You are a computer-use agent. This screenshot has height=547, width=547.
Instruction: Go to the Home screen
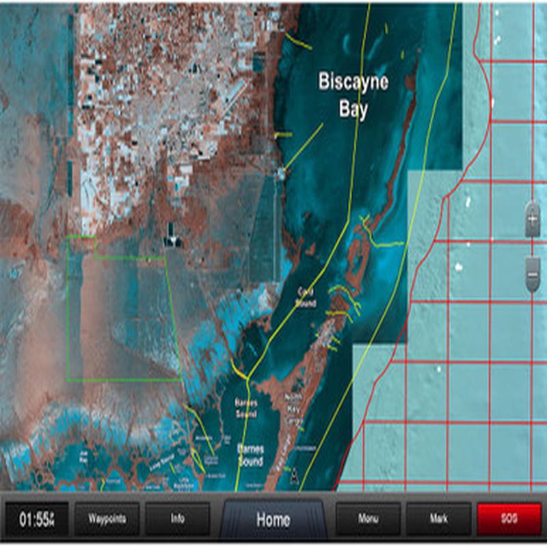[x=273, y=520]
